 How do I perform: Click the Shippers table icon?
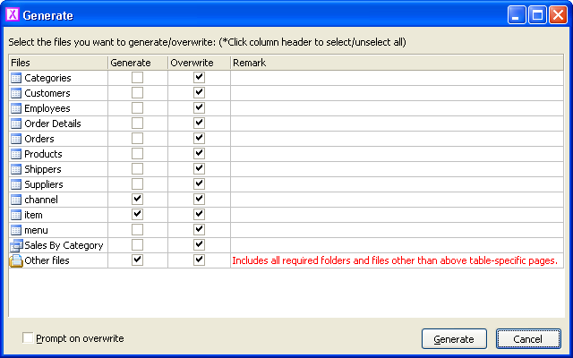click(x=16, y=169)
